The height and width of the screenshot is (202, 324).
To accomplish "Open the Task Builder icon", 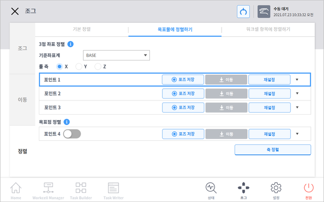I will pos(81,189).
